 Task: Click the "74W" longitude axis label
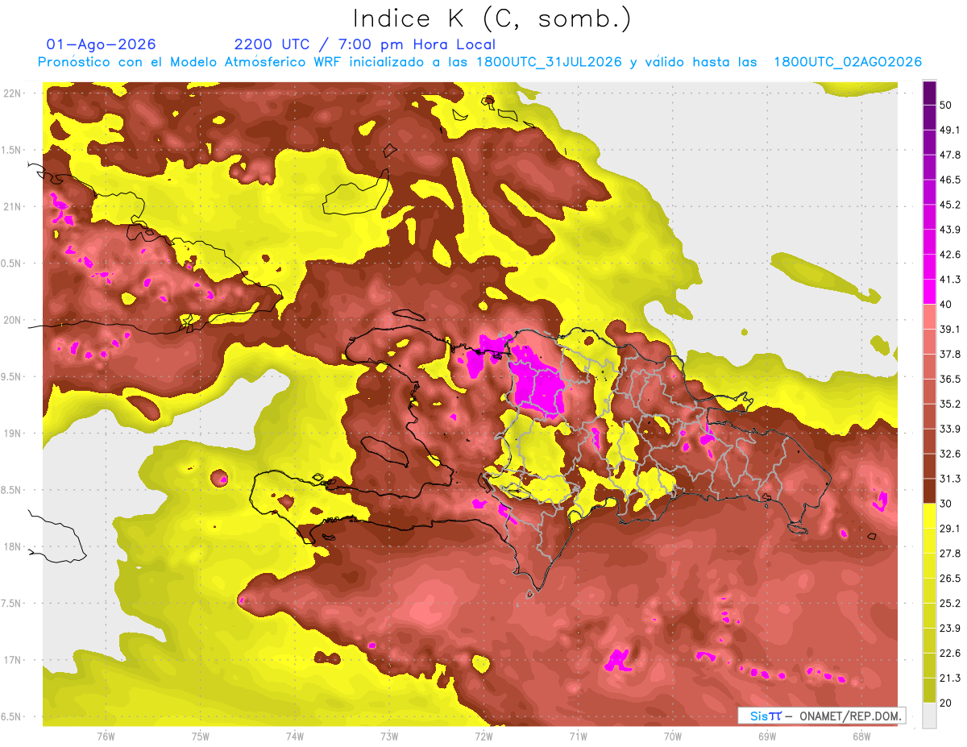tap(295, 737)
